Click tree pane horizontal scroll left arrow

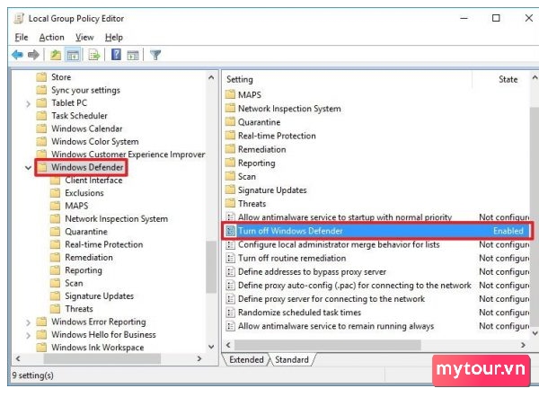(18, 359)
